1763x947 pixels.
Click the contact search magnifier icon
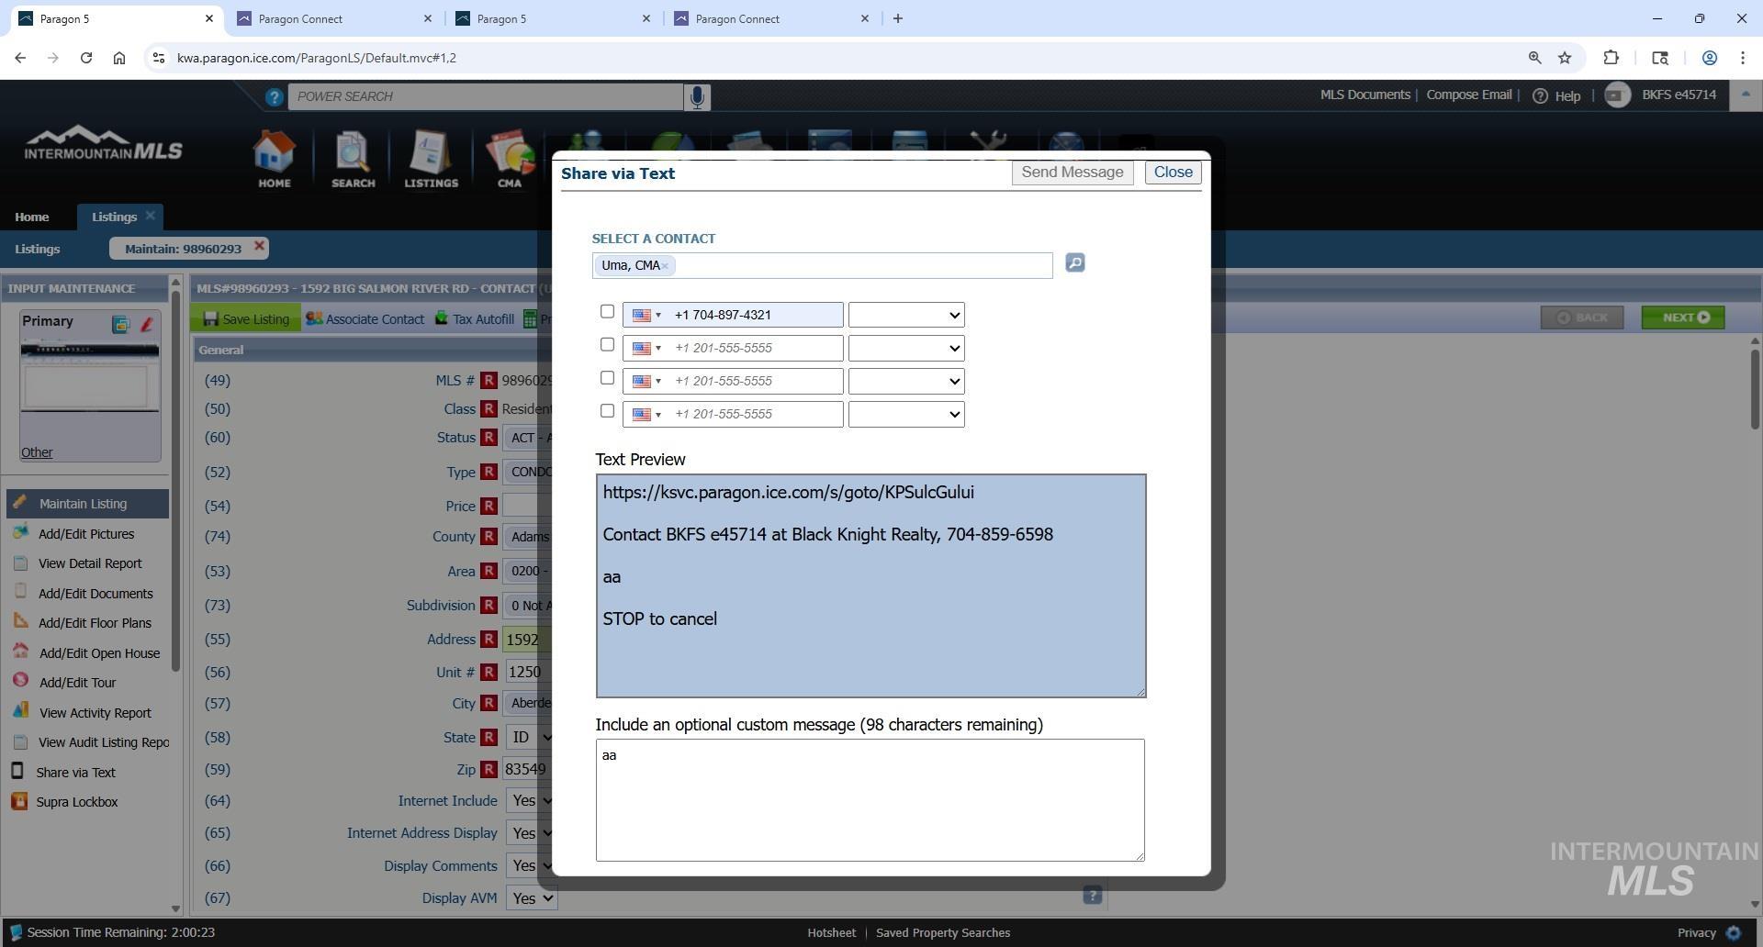click(x=1074, y=263)
